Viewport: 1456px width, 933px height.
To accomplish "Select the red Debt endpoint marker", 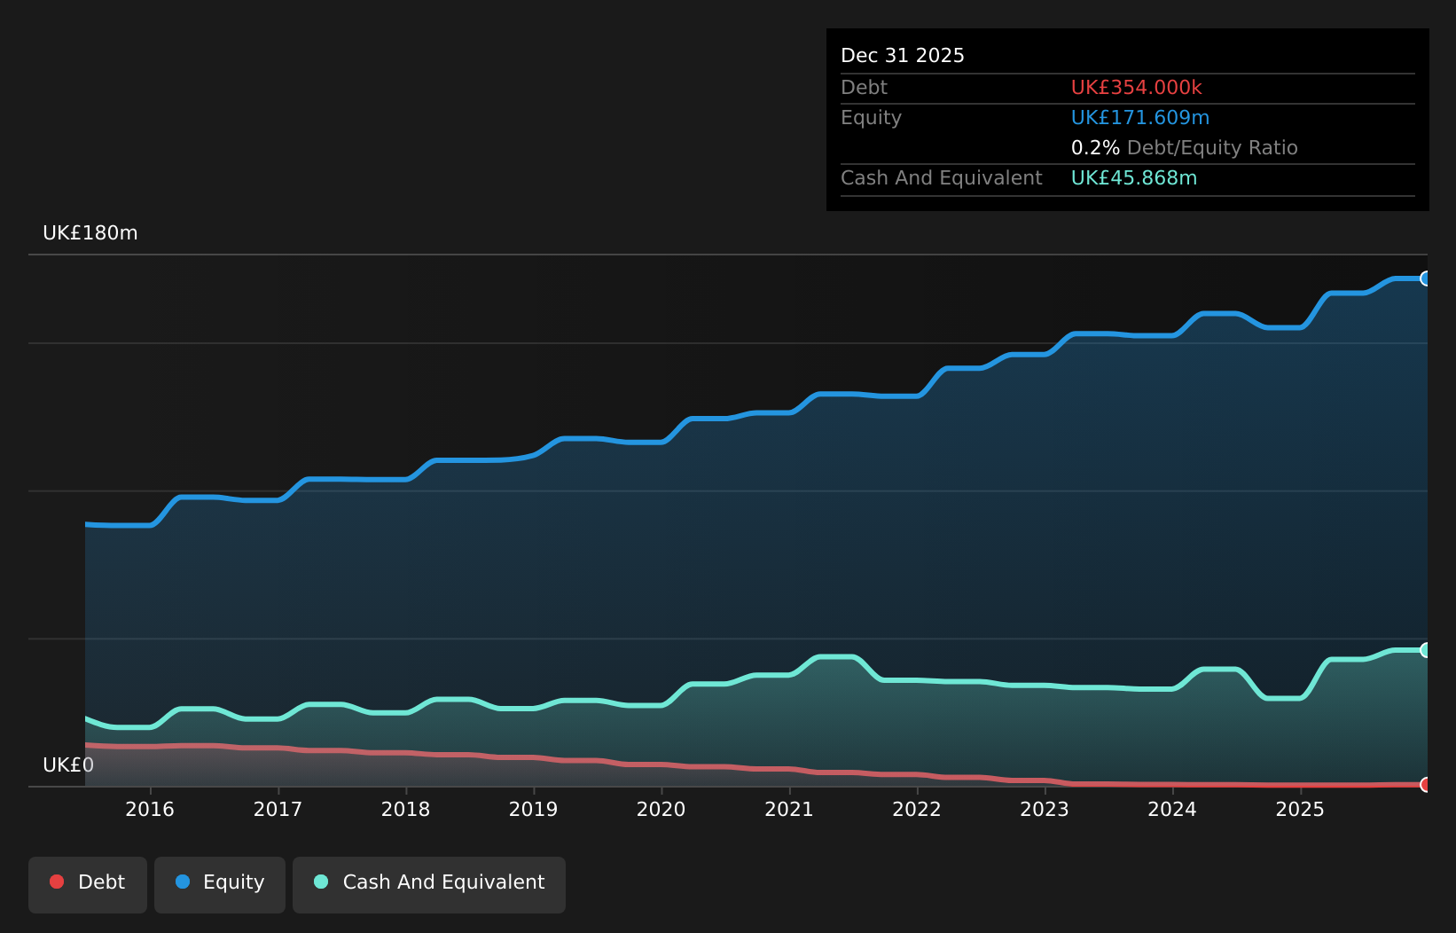I will click(x=1426, y=784).
